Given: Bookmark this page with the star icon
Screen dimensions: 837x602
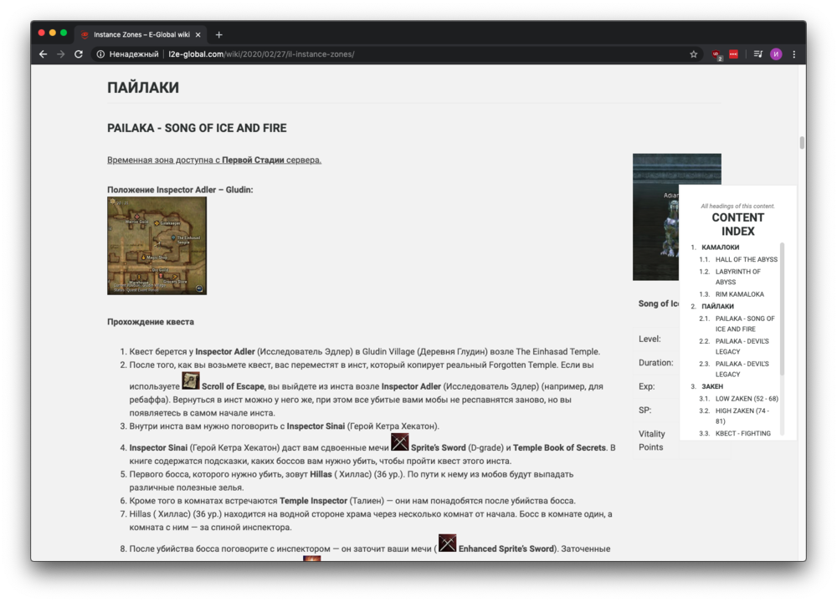Looking at the screenshot, I should click(x=693, y=54).
